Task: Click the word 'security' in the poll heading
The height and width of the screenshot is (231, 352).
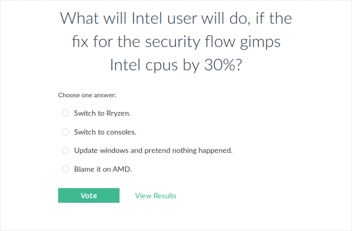Action: [172, 42]
